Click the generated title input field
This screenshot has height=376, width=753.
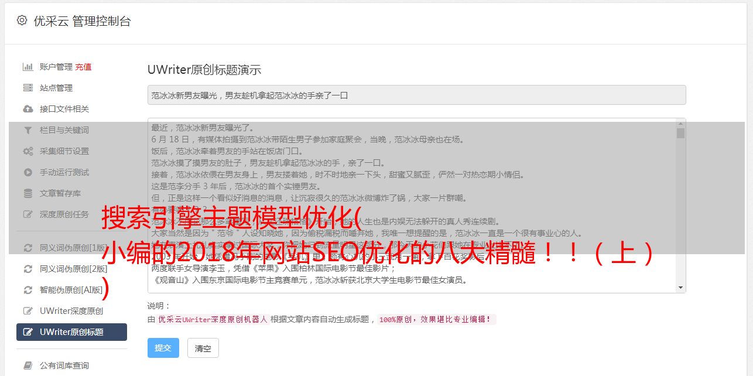point(416,95)
